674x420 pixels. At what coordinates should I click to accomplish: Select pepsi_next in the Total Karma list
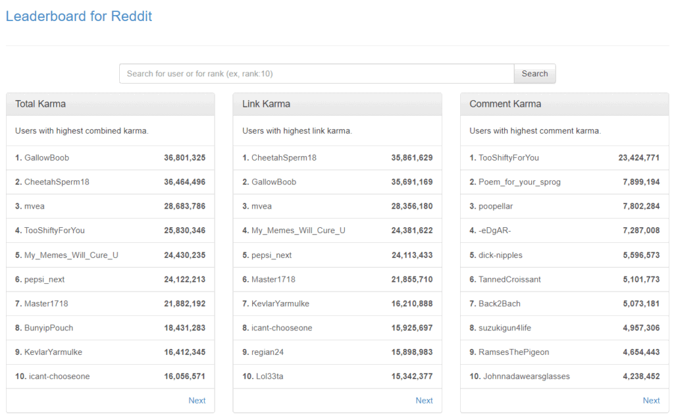[x=44, y=279]
